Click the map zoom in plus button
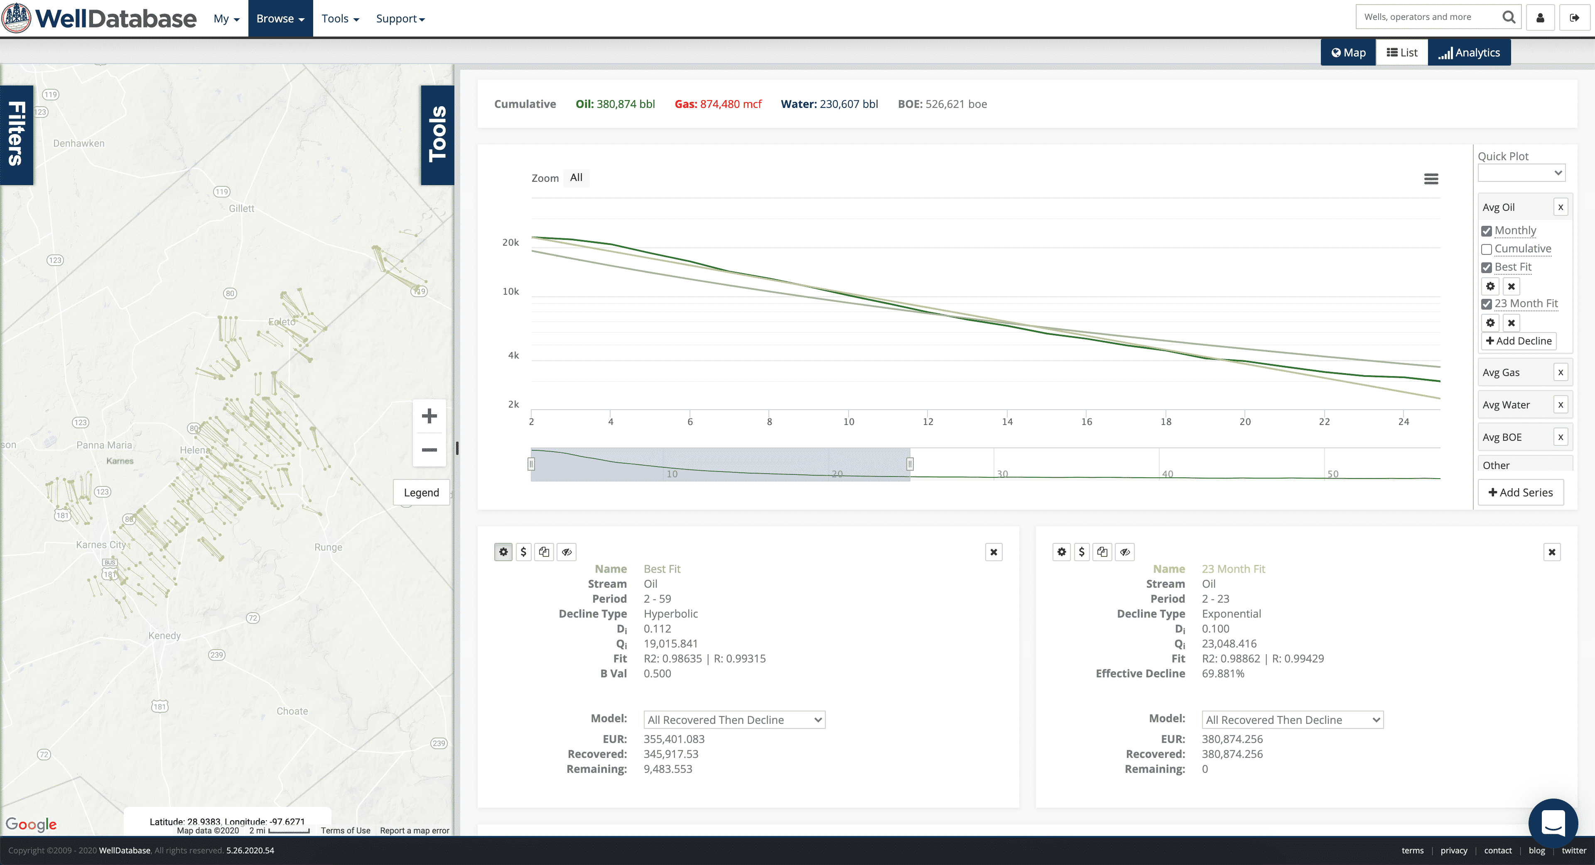This screenshot has width=1595, height=865. click(x=429, y=416)
